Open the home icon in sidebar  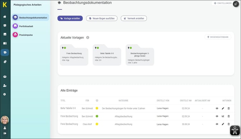pos(5,17)
